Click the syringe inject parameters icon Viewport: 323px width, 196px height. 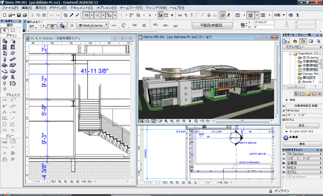[77, 15]
